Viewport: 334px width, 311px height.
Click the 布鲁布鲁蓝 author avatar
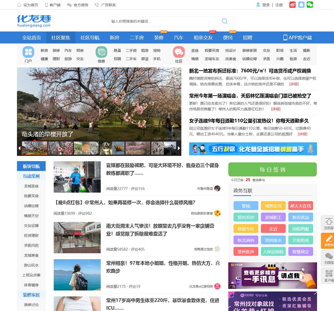[x=217, y=188]
